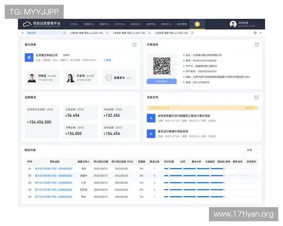
Task: Click the 商机名称 column header
Action: (x=55, y=161)
